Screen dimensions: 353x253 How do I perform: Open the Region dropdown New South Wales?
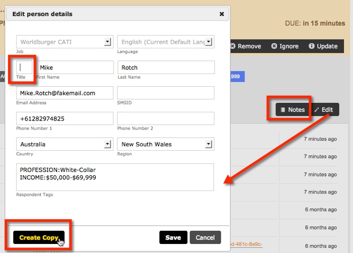[x=166, y=144]
